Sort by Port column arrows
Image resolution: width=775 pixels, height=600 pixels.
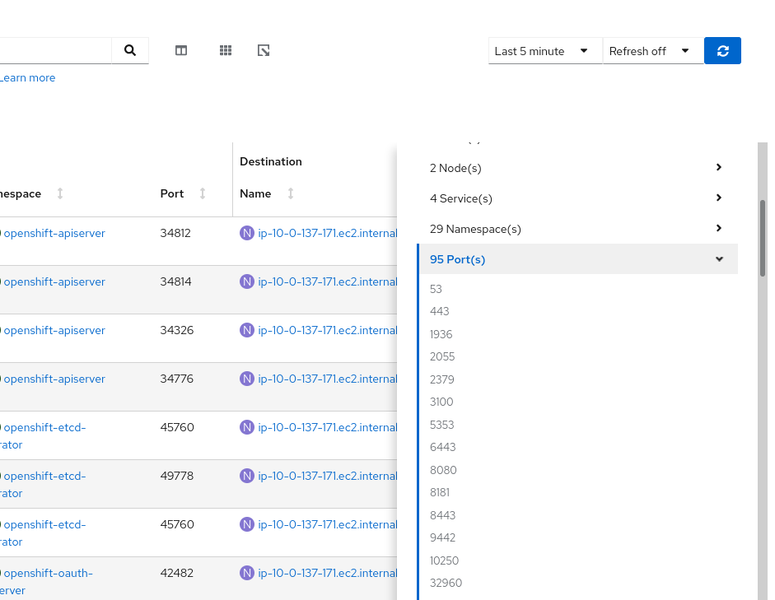coord(203,193)
